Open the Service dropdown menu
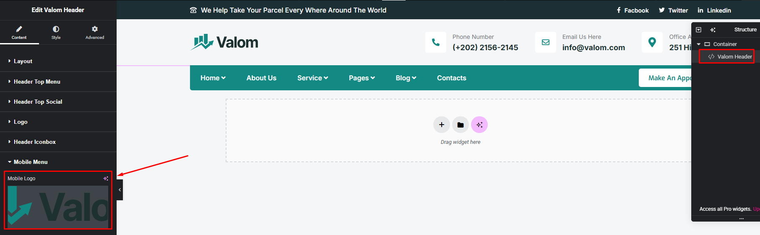This screenshot has width=760, height=235. click(x=312, y=78)
